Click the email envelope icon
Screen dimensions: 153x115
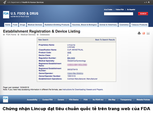coord(148,33)
